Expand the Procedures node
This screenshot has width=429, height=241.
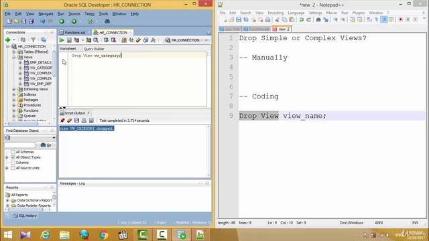14,105
